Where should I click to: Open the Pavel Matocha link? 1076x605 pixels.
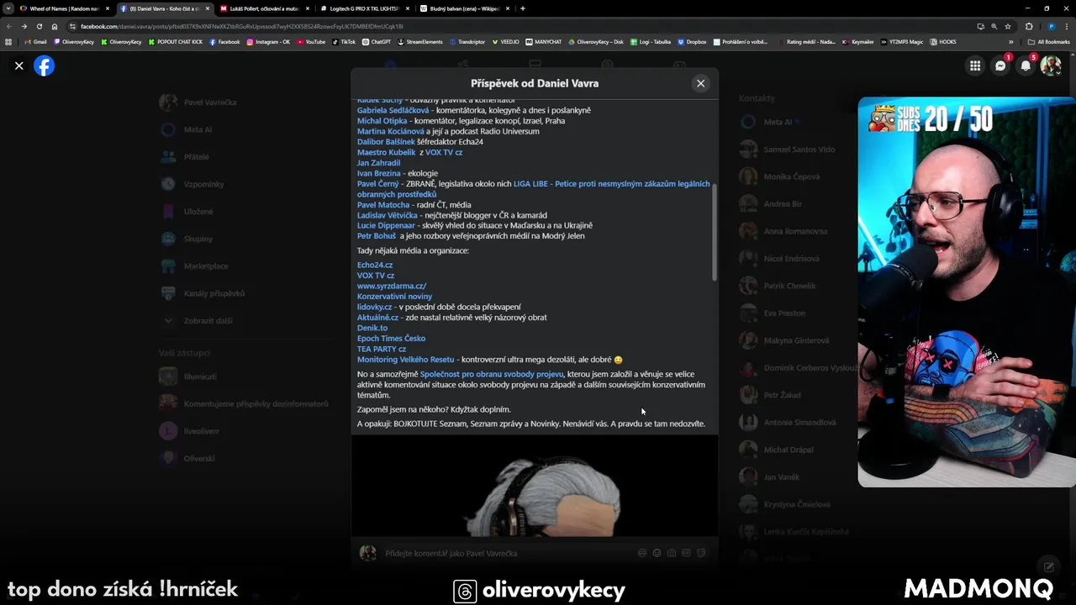pos(383,204)
